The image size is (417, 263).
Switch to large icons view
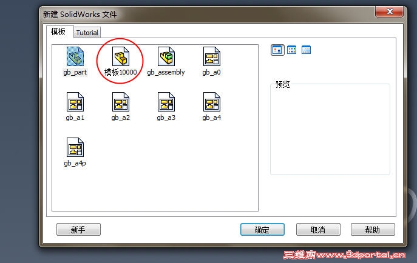point(277,50)
